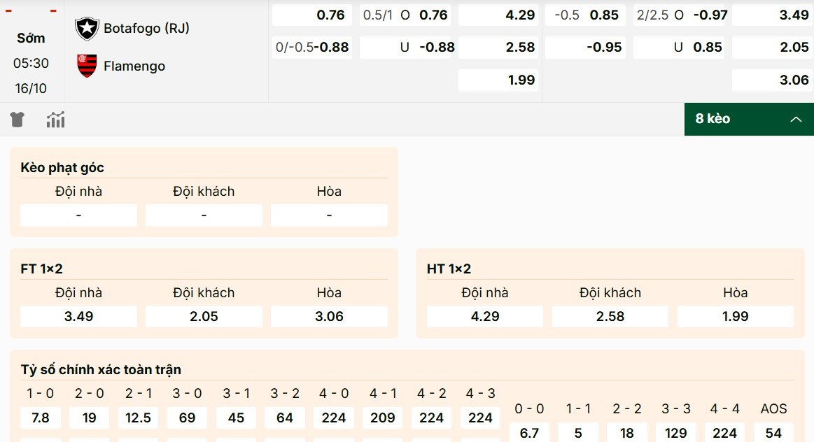Select the AOS score odds of 54
The image size is (814, 442).
pyautogui.click(x=773, y=432)
